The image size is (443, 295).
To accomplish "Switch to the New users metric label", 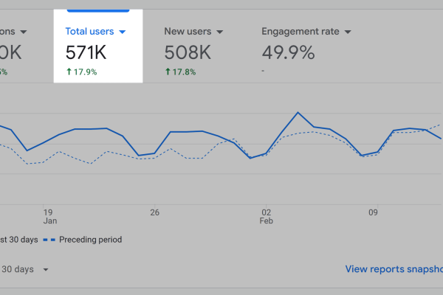I will point(188,32).
